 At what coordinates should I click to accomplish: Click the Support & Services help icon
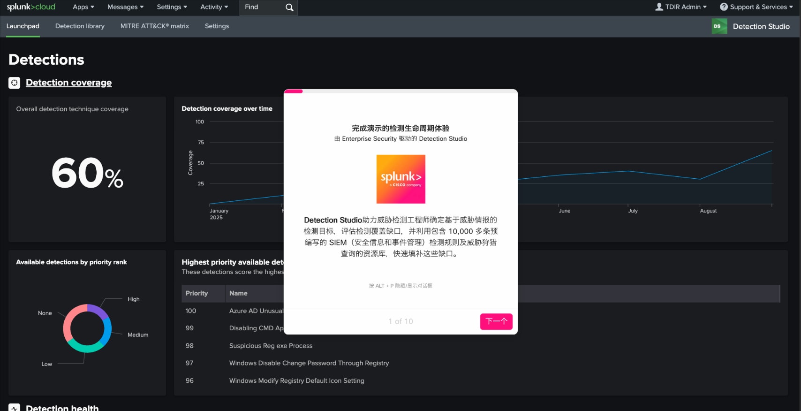pos(724,7)
